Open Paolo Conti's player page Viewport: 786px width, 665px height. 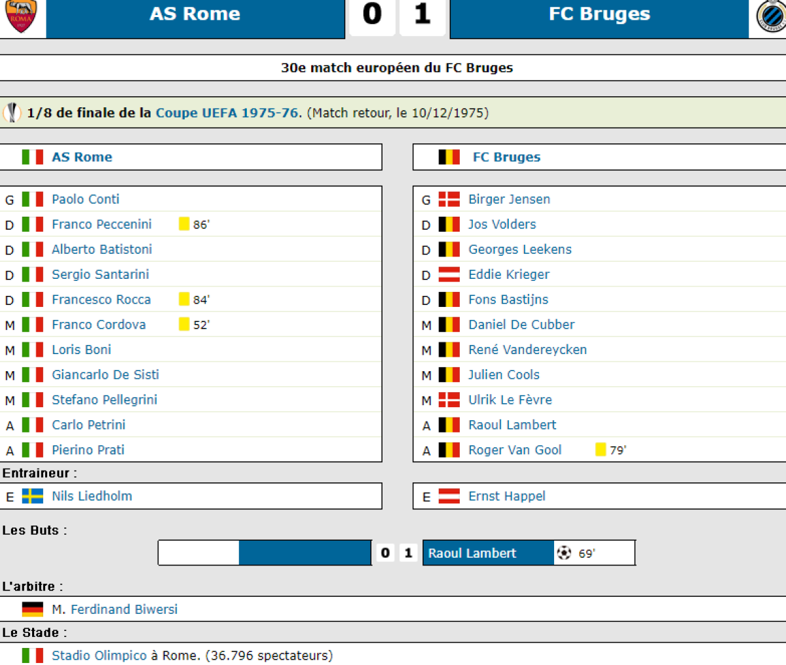86,200
